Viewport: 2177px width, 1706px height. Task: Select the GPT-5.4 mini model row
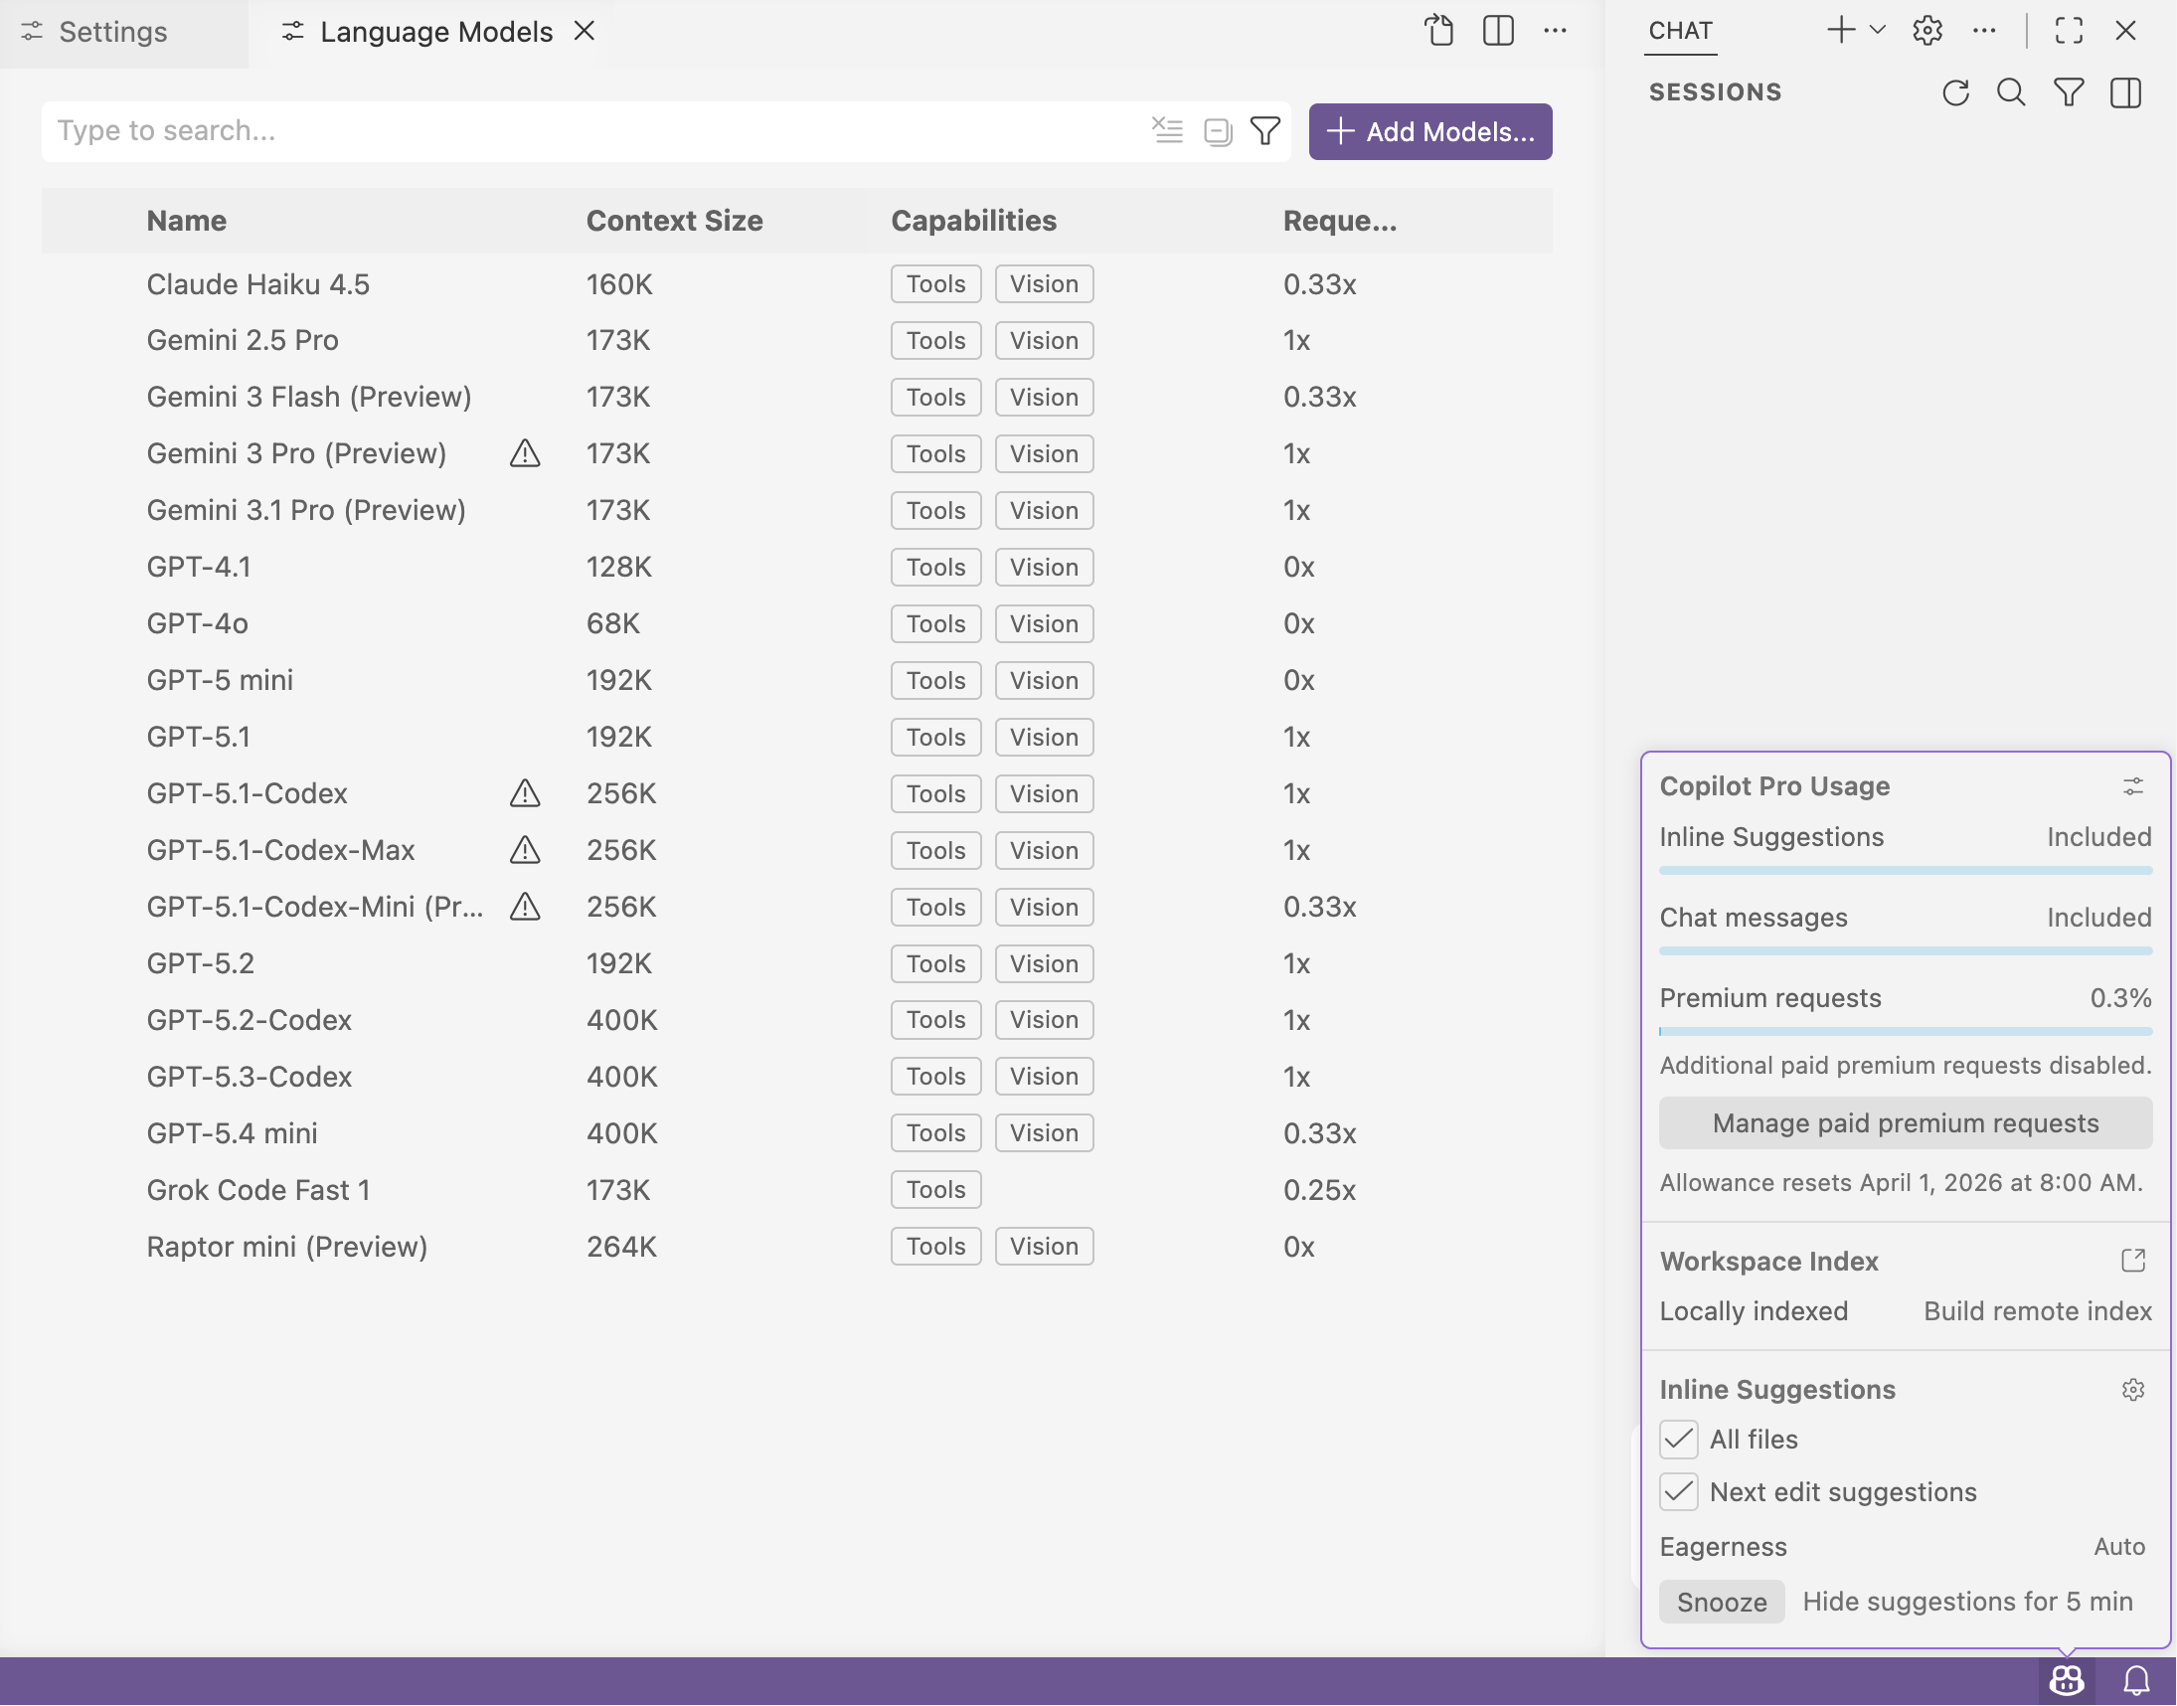tap(797, 1133)
